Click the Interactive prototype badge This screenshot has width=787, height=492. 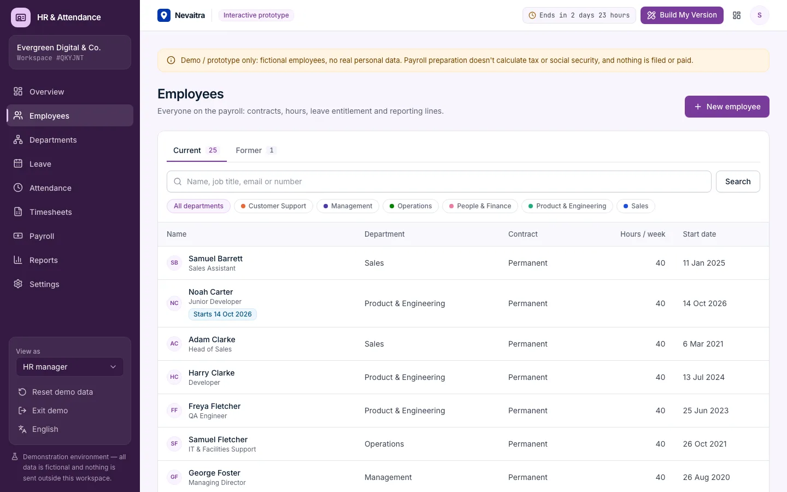pyautogui.click(x=256, y=15)
